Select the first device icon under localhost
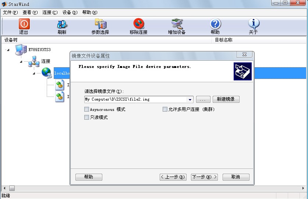This screenshot has height=199, width=308. (60, 85)
